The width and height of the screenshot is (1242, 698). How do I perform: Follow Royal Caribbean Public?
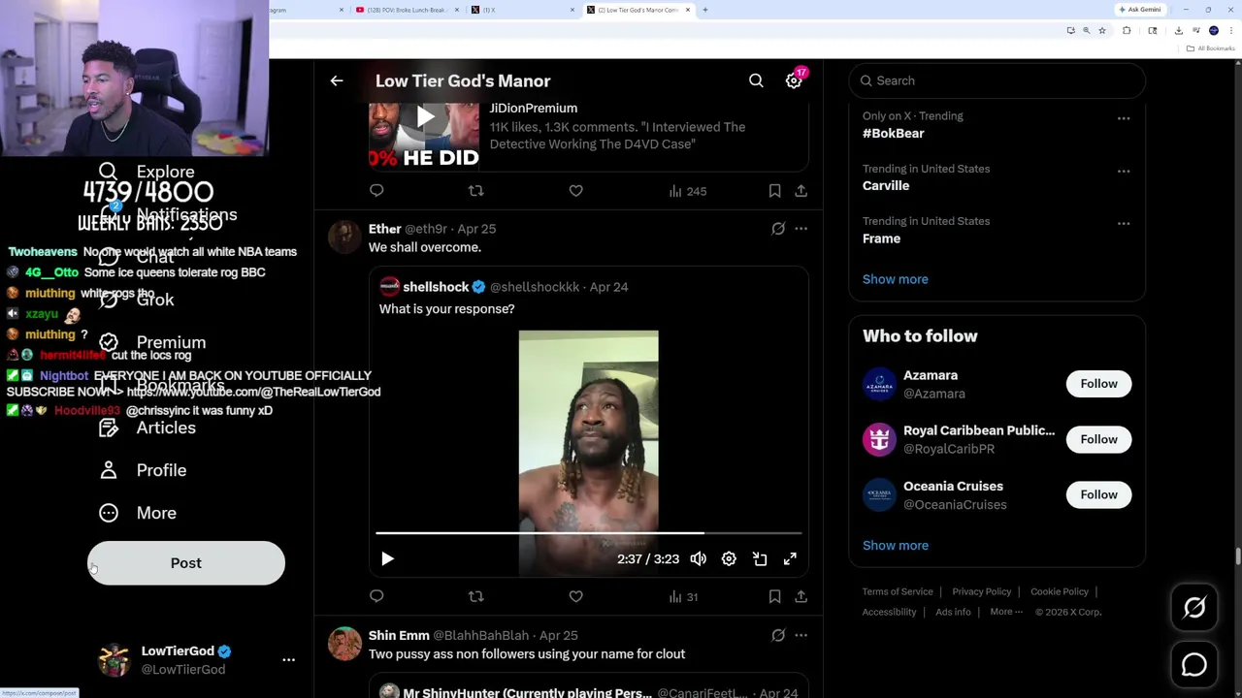(x=1098, y=439)
